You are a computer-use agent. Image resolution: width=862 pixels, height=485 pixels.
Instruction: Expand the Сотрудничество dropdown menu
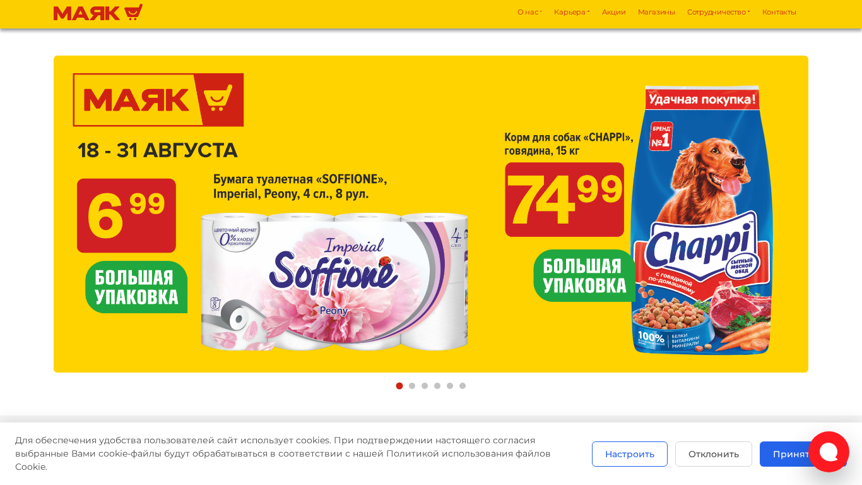pos(718,12)
